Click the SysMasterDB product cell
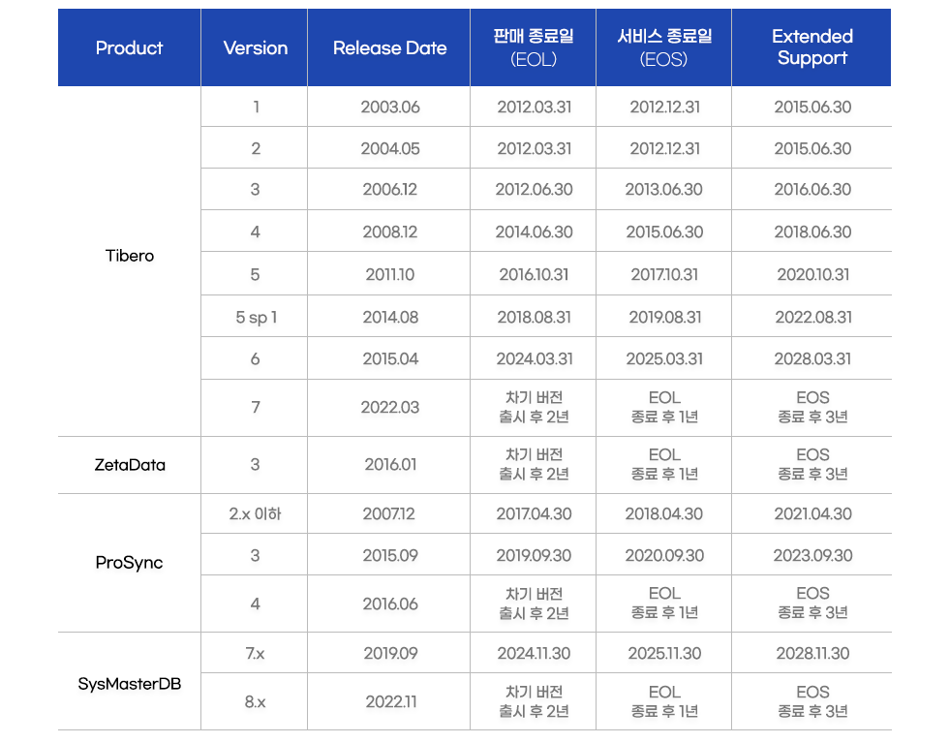This screenshot has width=949, height=743. click(x=130, y=684)
